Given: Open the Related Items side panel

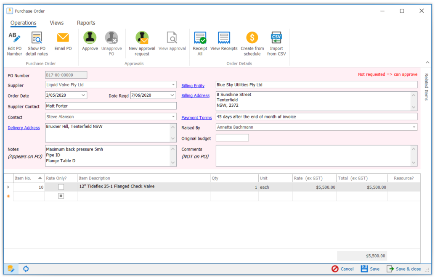Looking at the screenshot, I should pyautogui.click(x=427, y=87).
